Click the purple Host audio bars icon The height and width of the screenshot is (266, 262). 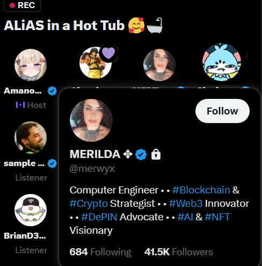click(20, 105)
